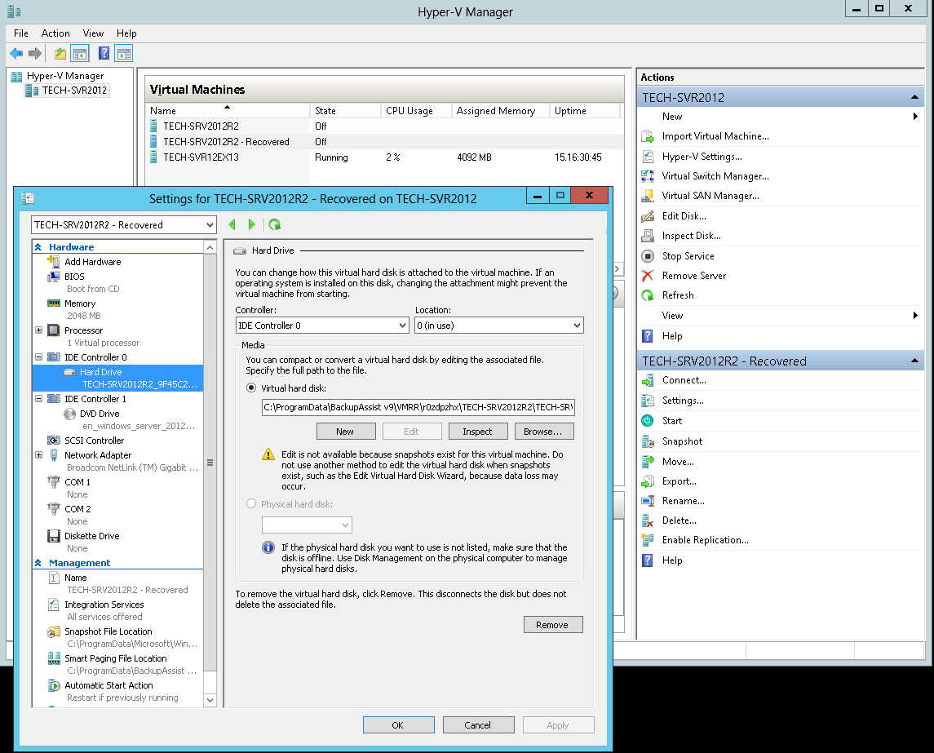
Task: Click the Virtual Switch Manager icon
Action: click(648, 176)
